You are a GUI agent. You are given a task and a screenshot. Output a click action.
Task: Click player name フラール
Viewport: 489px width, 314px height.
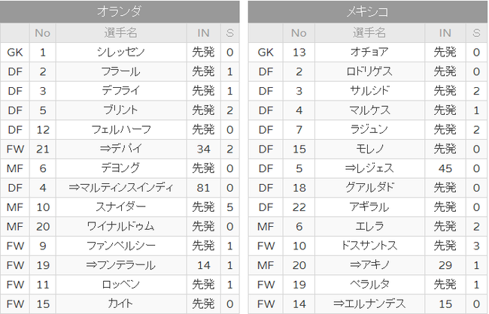click(x=121, y=71)
